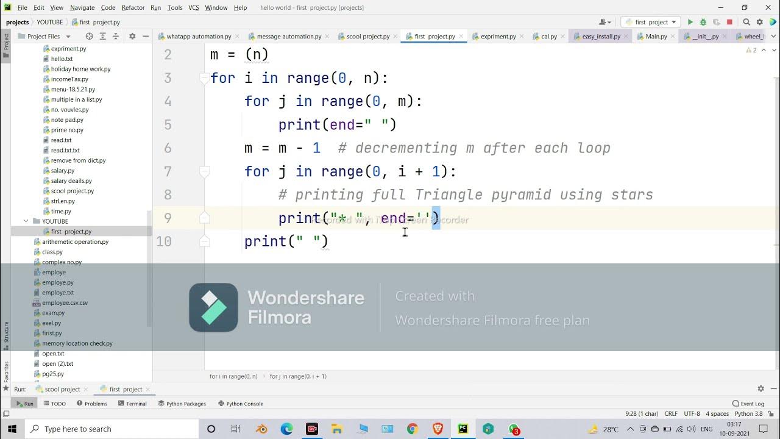Viewport: 780px width, 439px height.
Task: Close the expriment.py tab
Action: click(522, 37)
